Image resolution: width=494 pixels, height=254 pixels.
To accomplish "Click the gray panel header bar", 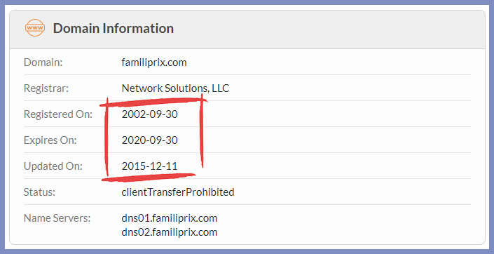I will pyautogui.click(x=247, y=29).
